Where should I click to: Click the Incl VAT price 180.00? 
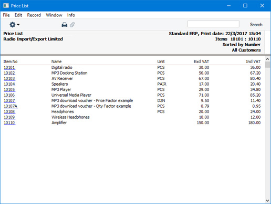[254, 123]
